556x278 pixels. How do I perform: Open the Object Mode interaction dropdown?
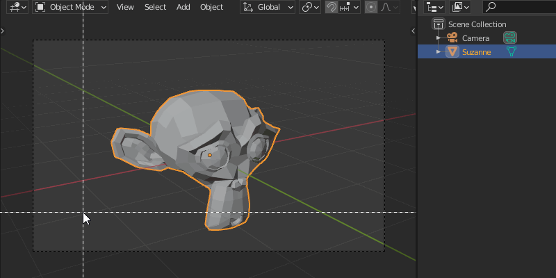(x=70, y=7)
